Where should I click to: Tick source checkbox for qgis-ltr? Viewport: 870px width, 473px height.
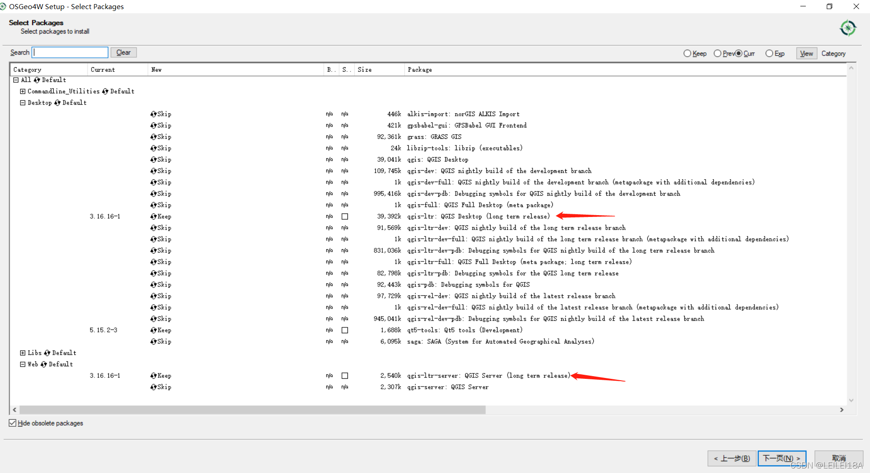[345, 216]
